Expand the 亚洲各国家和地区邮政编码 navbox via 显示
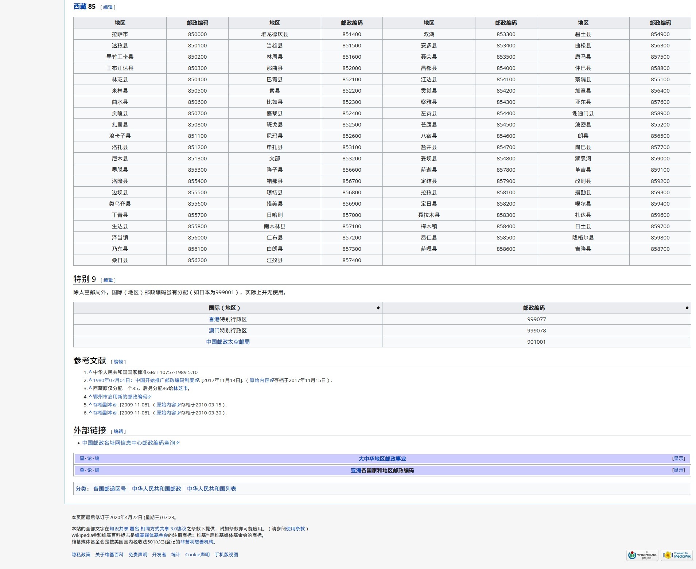Screen dimensions: 696x569 click(x=678, y=470)
